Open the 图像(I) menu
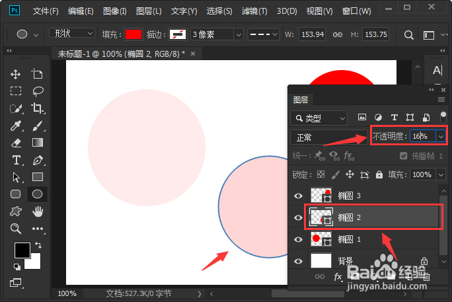 [x=115, y=11]
